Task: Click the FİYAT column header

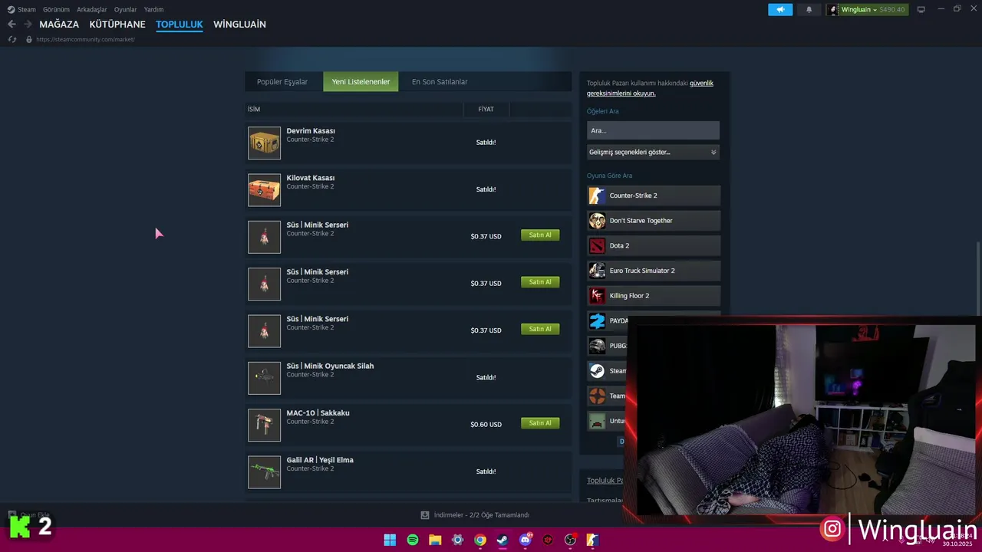Action: click(486, 110)
